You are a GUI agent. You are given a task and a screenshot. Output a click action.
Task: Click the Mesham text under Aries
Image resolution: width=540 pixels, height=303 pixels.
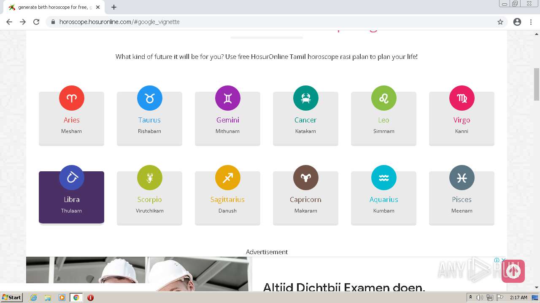click(x=71, y=131)
